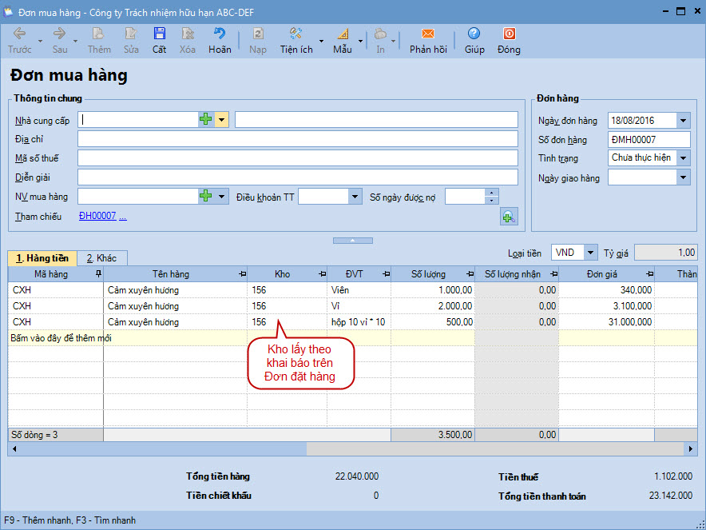Select the cell 'hộp 10 vỉ * 10'

359,322
